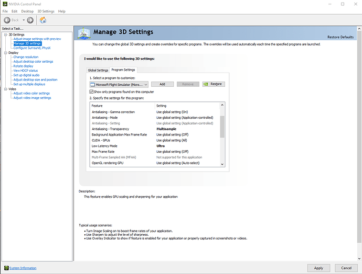Click the Back arrow navigation button
The width and height of the screenshot is (362, 274).
click(x=7, y=20)
